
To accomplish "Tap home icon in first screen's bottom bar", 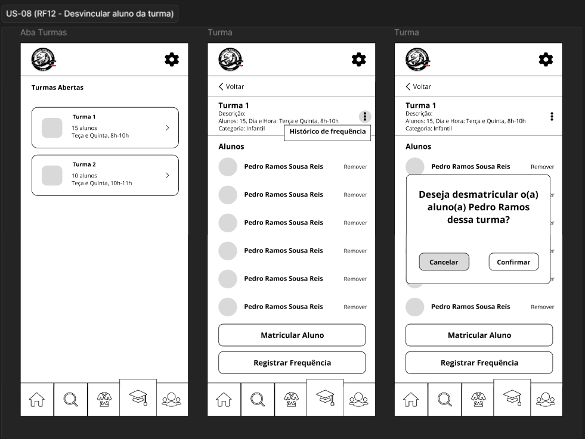I will [x=37, y=400].
